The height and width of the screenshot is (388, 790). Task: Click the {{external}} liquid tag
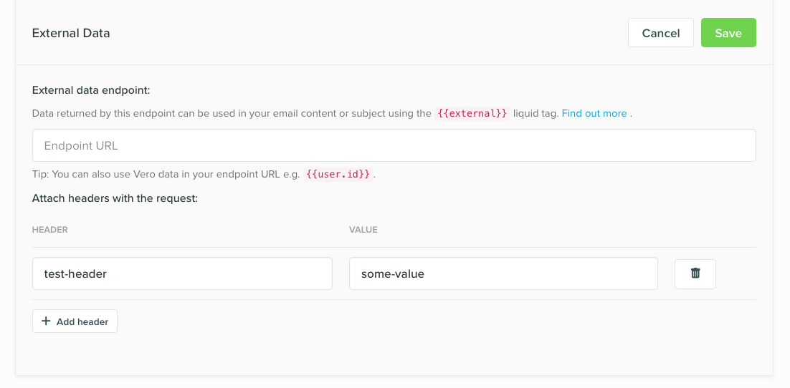click(472, 113)
